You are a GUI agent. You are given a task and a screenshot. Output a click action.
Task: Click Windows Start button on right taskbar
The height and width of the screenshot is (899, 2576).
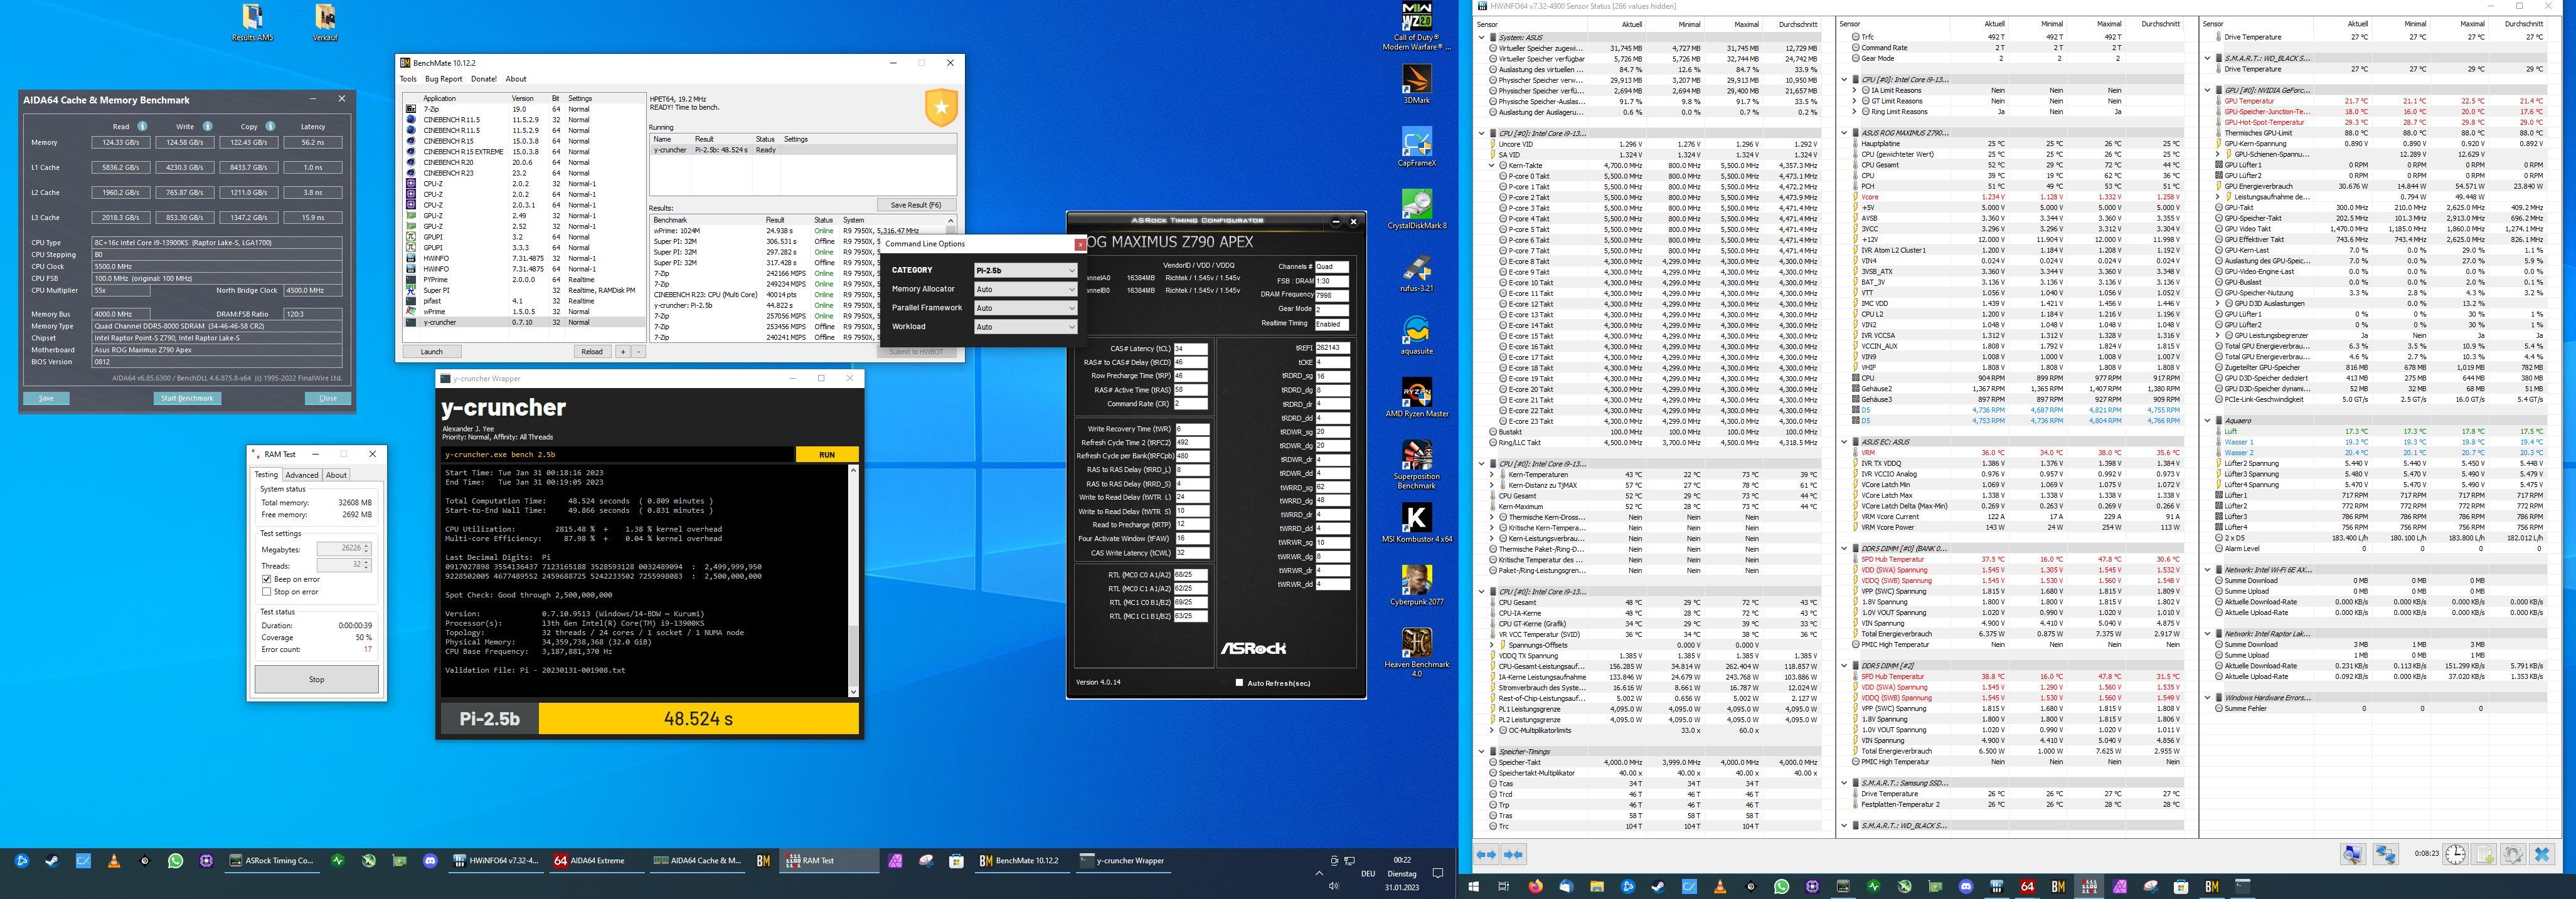(1473, 886)
